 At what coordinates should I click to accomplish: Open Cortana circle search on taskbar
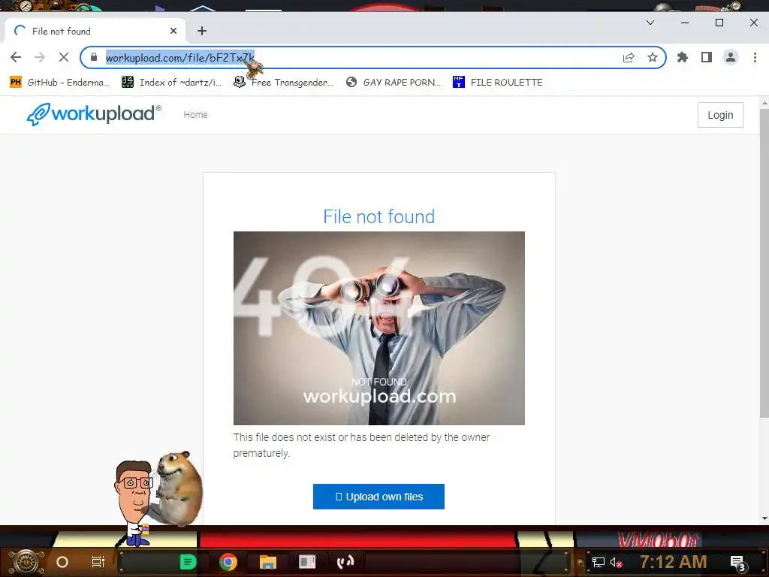(x=62, y=562)
